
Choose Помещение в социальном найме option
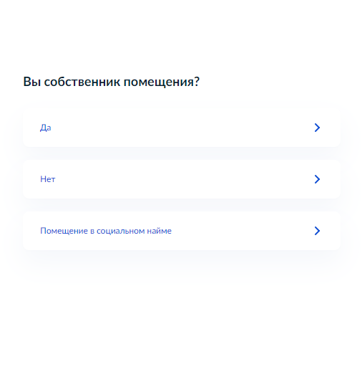pos(182,231)
